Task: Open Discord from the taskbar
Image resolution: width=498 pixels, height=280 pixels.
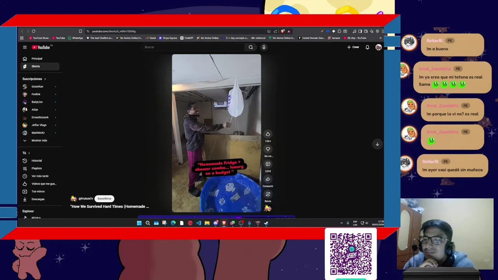Action: point(216,223)
